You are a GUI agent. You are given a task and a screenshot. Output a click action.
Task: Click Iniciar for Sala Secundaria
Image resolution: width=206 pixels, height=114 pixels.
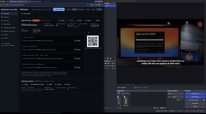pyautogui.click(x=25, y=84)
